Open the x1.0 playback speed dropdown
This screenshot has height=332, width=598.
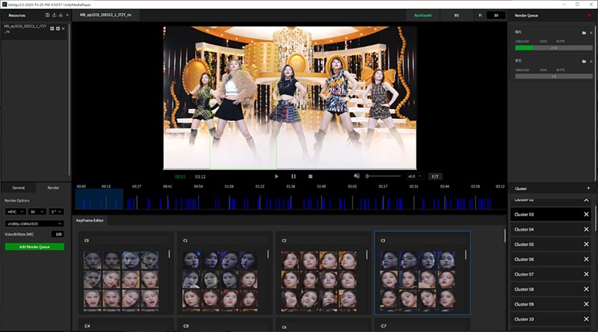click(x=414, y=176)
